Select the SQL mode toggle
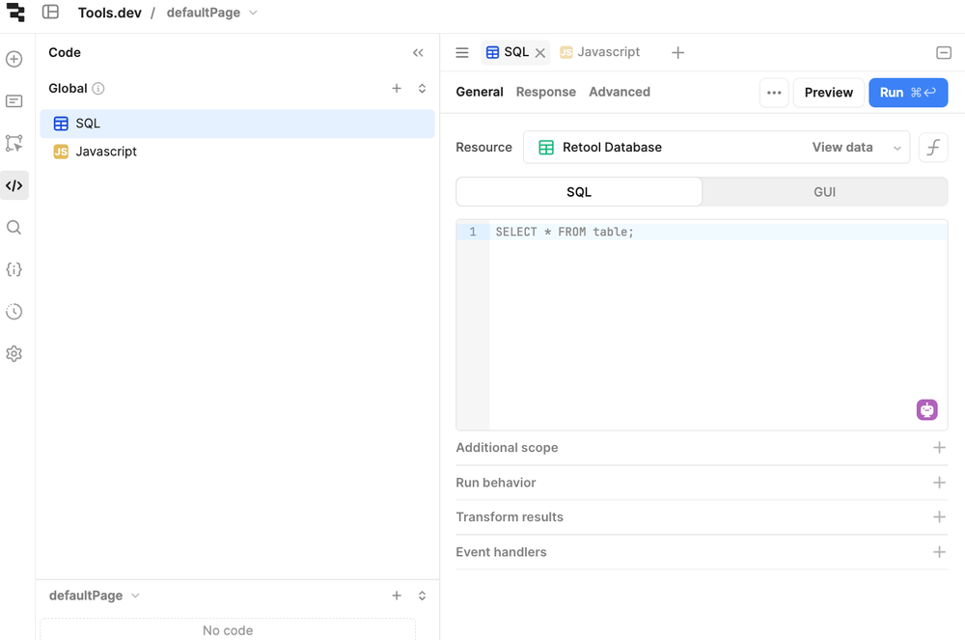Viewport: 965px width, 640px height. 579,192
